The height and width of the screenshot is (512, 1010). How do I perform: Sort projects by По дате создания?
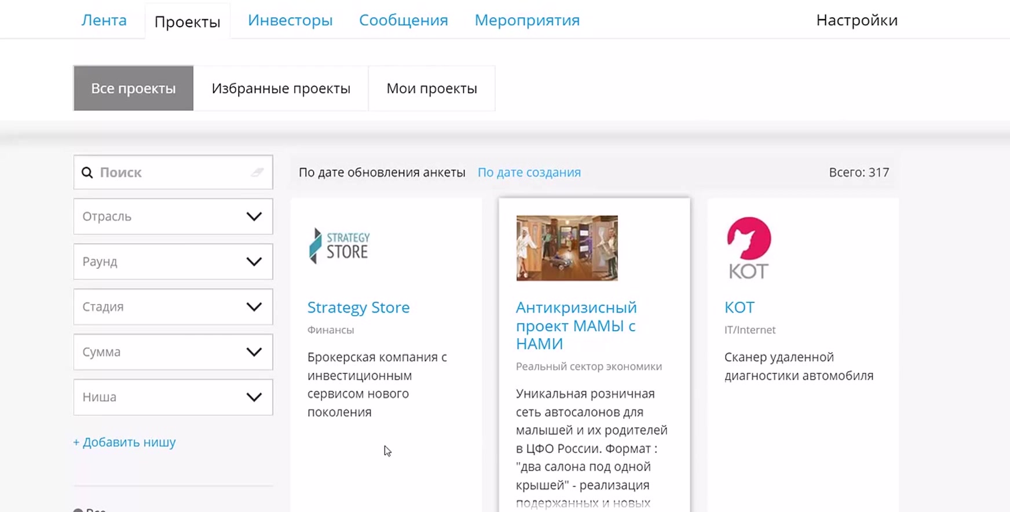tap(529, 173)
